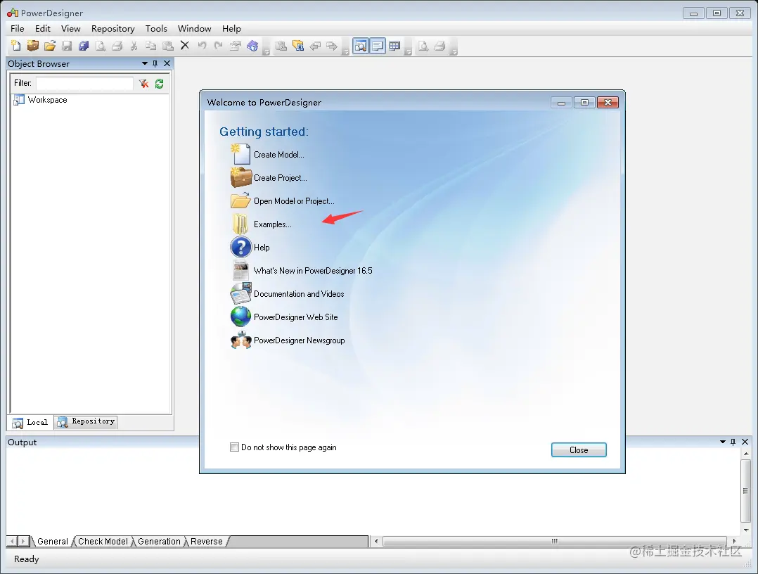This screenshot has height=574, width=758.
Task: Click the Open folder toolbar icon
Action: click(50, 46)
